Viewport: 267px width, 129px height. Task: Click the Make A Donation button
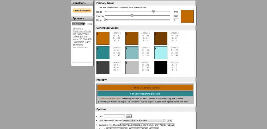82,10
